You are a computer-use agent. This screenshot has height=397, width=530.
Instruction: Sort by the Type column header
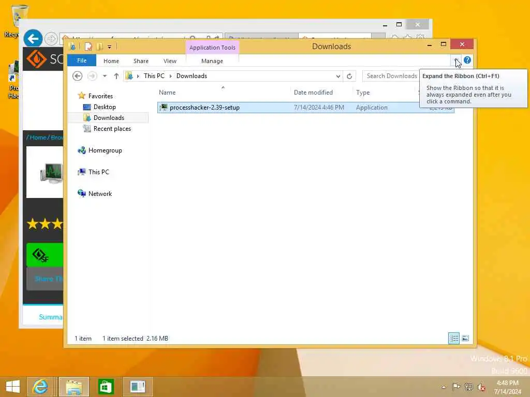(x=363, y=93)
